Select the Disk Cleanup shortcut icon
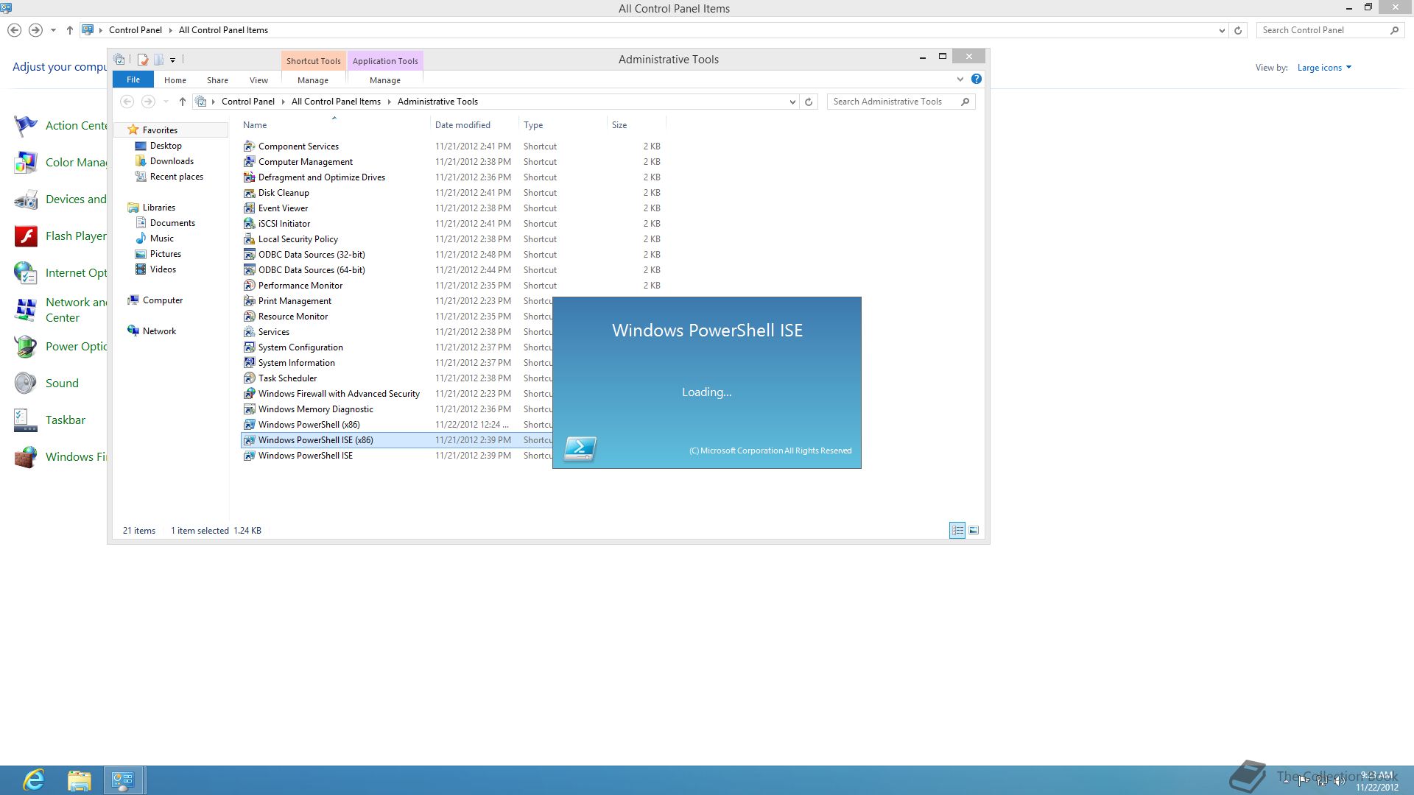Screen dimensions: 1414x795 (249, 193)
